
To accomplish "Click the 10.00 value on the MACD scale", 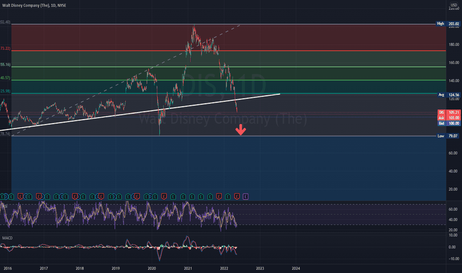I will click(x=453, y=235).
